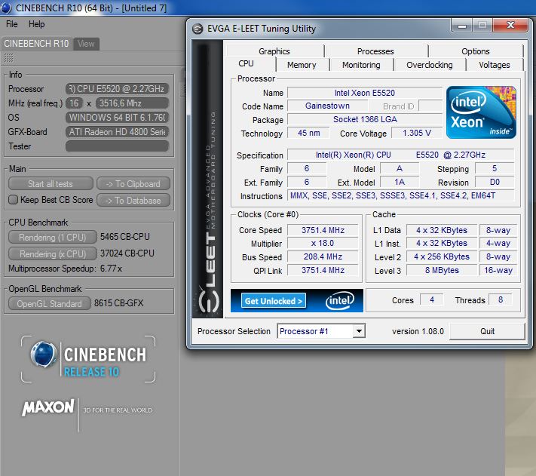
Task: Close the EVGA E-LEET Tuning Utility
Action: point(510,26)
